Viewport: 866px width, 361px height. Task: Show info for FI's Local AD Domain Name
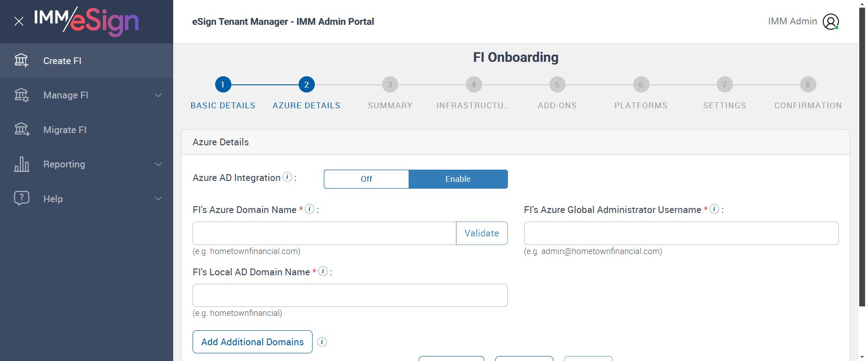pyautogui.click(x=323, y=271)
